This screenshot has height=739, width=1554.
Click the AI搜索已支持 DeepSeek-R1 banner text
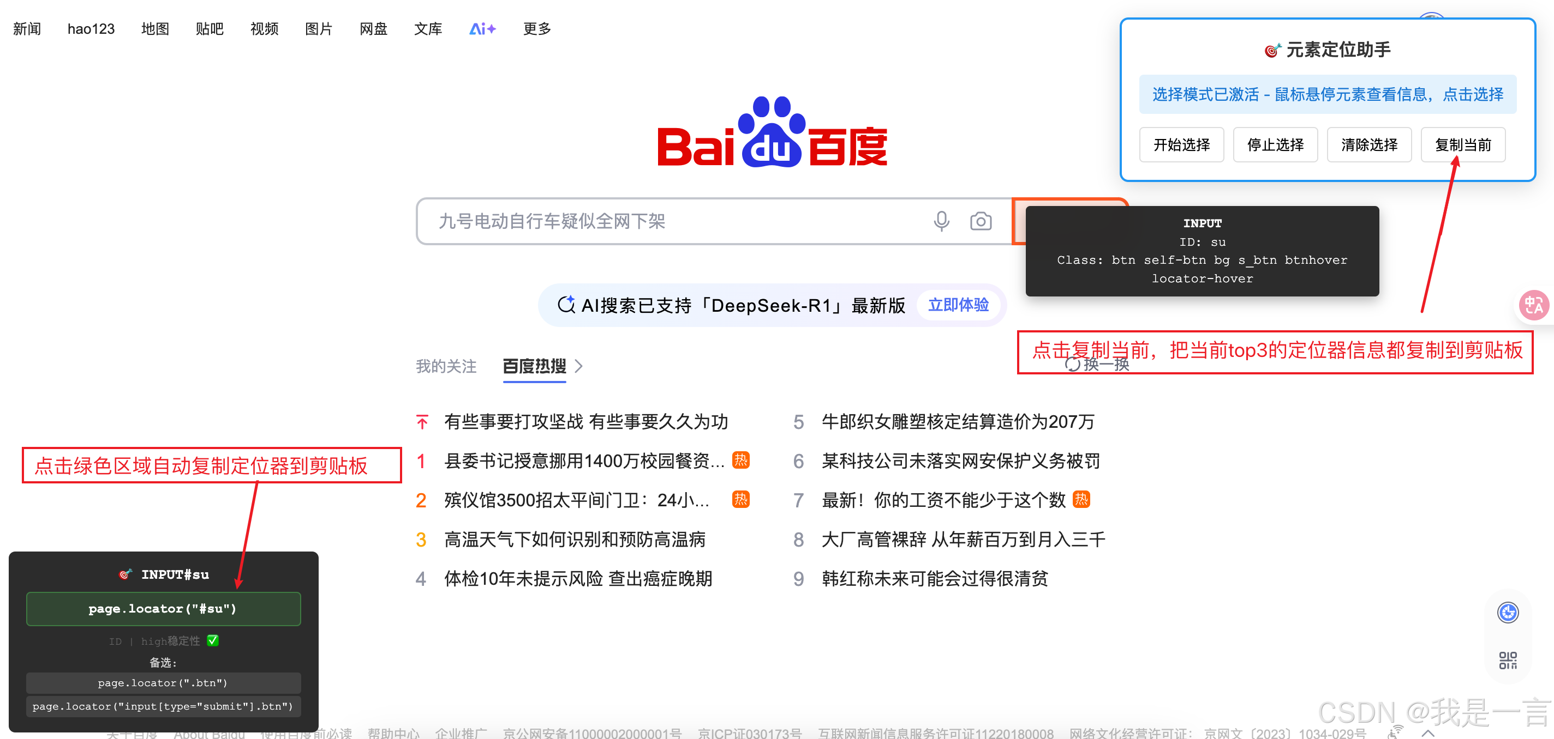[743, 305]
